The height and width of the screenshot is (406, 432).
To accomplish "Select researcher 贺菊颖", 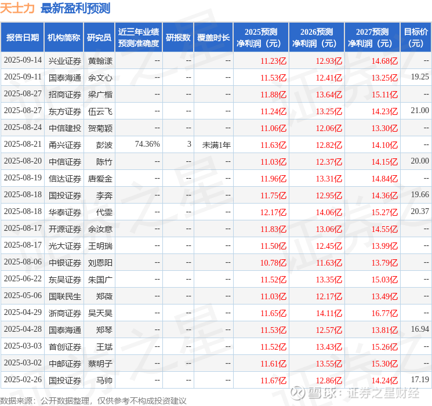I will (100, 128).
